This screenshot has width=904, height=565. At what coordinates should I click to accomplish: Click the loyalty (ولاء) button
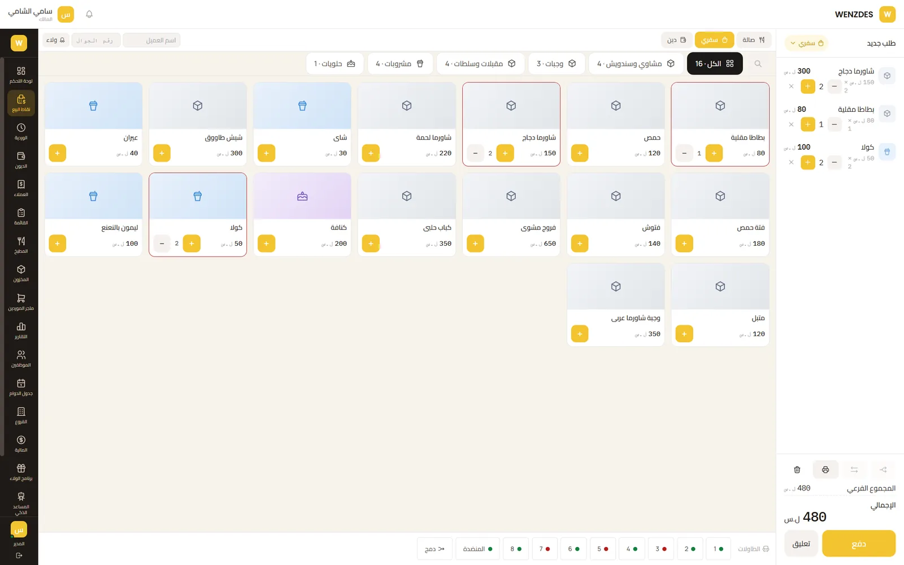click(x=55, y=40)
